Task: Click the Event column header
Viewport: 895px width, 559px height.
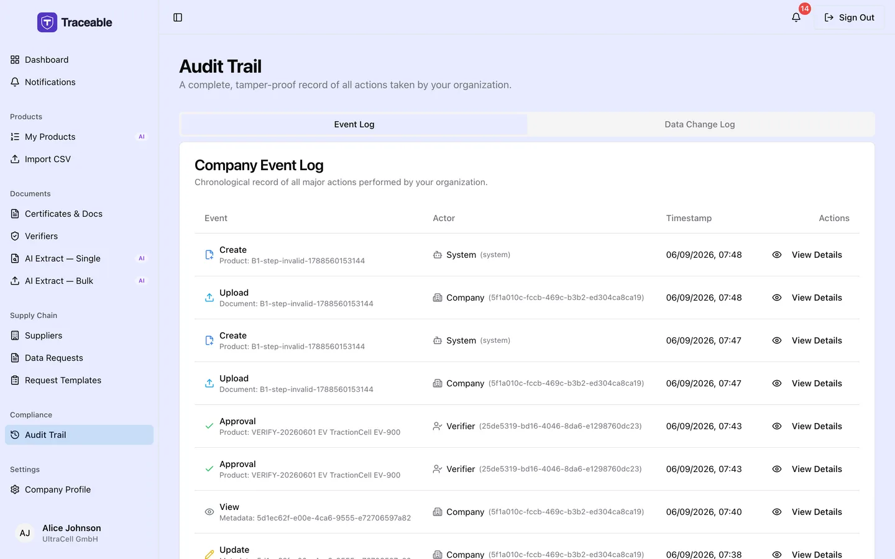Action: coord(216,218)
